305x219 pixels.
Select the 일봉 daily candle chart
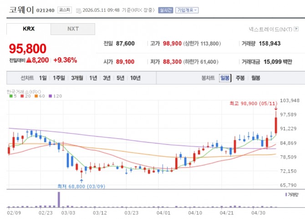(225, 78)
